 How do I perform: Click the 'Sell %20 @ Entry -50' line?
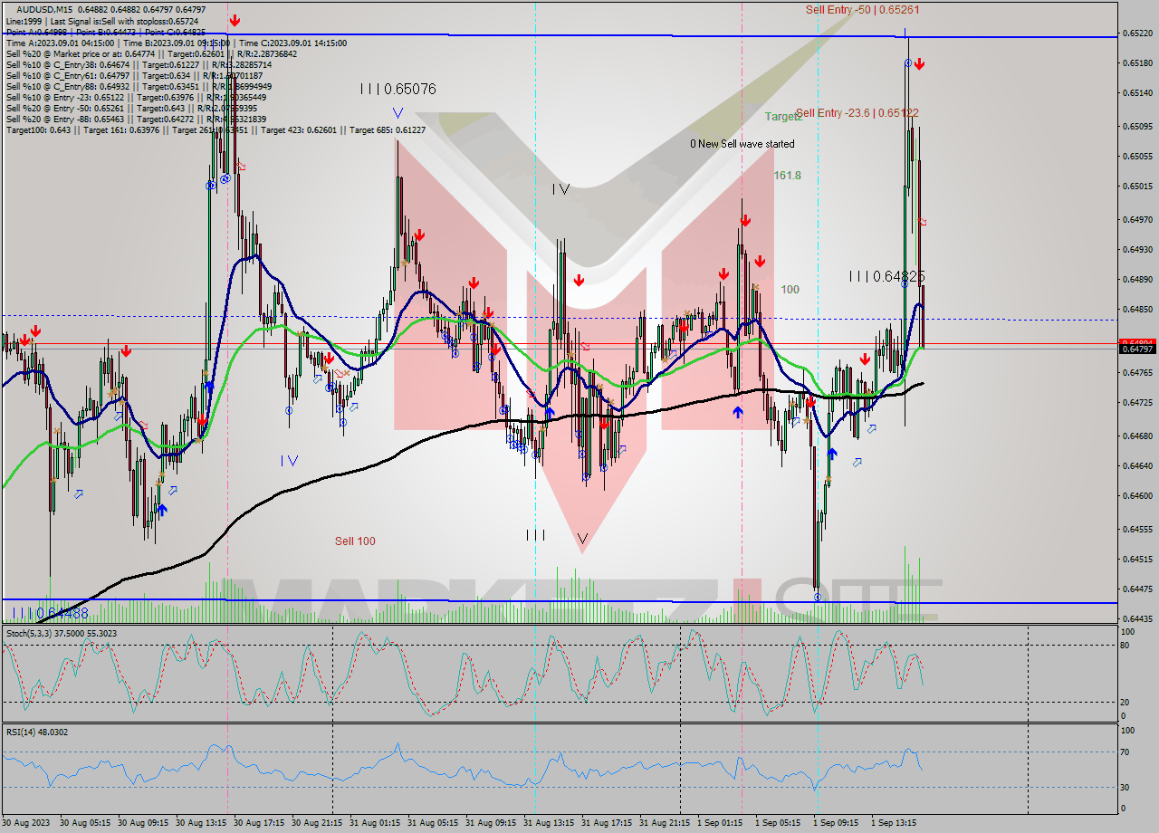coord(134,108)
